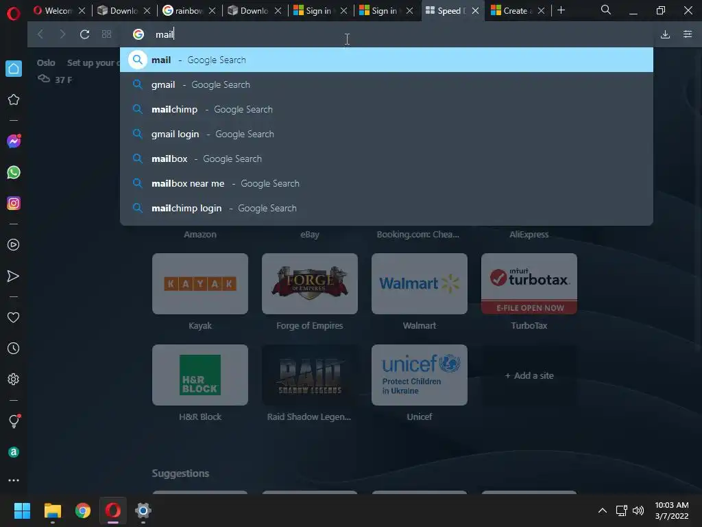Open the Windows Start menu
Image resolution: width=702 pixels, height=527 pixels.
[x=22, y=511]
